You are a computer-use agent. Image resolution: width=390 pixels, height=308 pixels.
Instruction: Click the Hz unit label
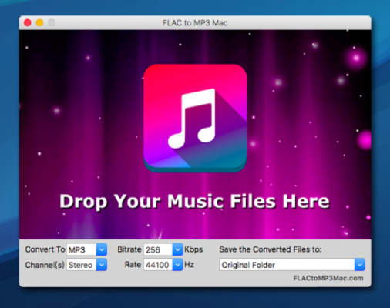coord(189,265)
